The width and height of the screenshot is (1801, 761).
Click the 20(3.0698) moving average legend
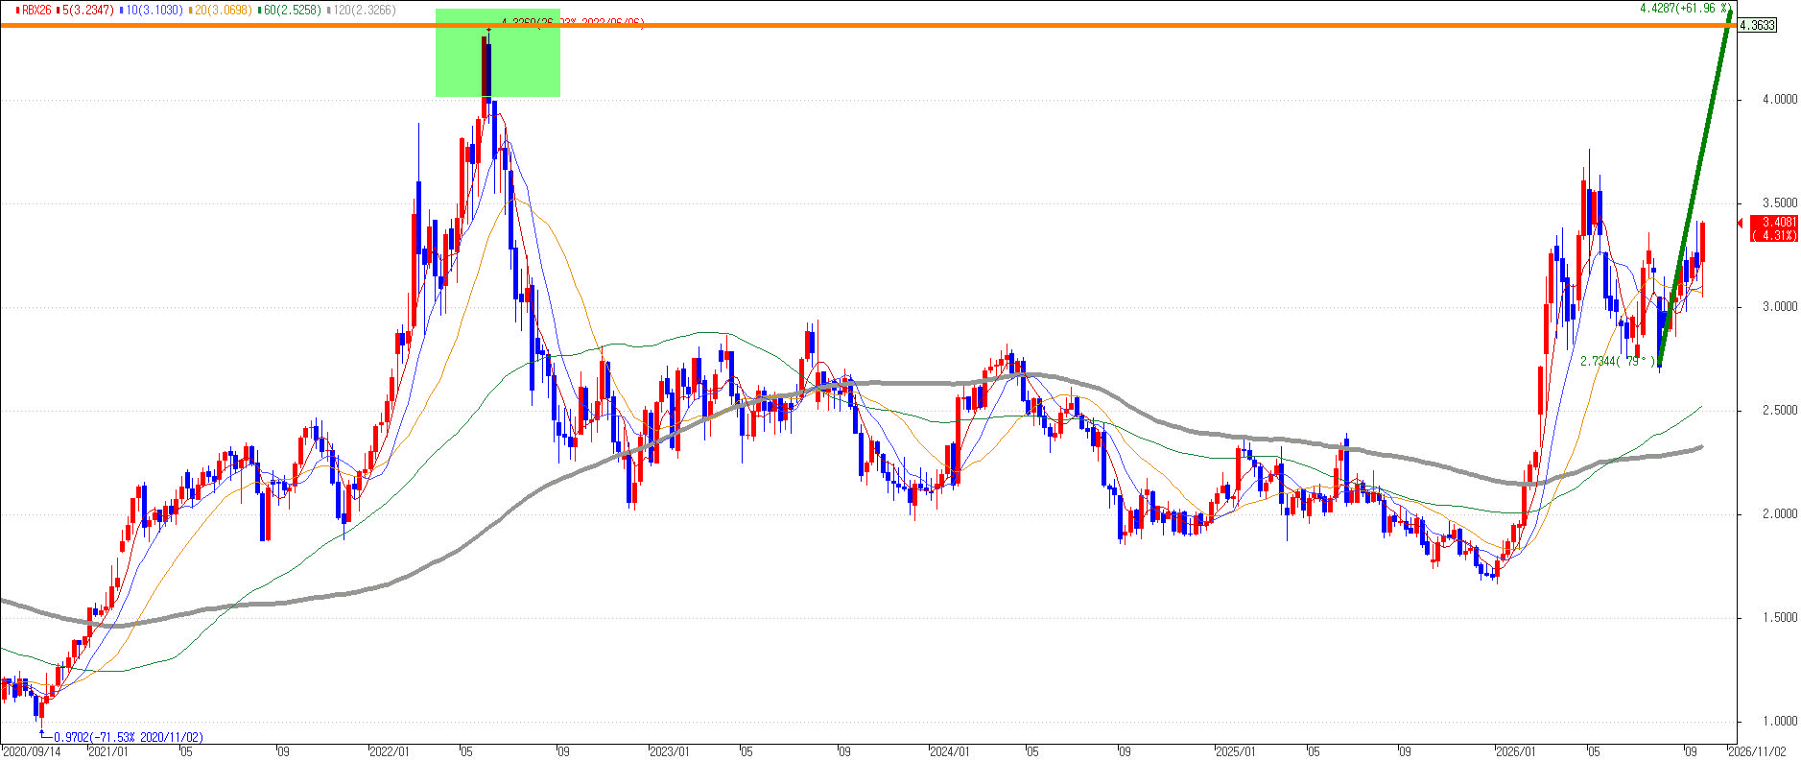click(x=221, y=9)
